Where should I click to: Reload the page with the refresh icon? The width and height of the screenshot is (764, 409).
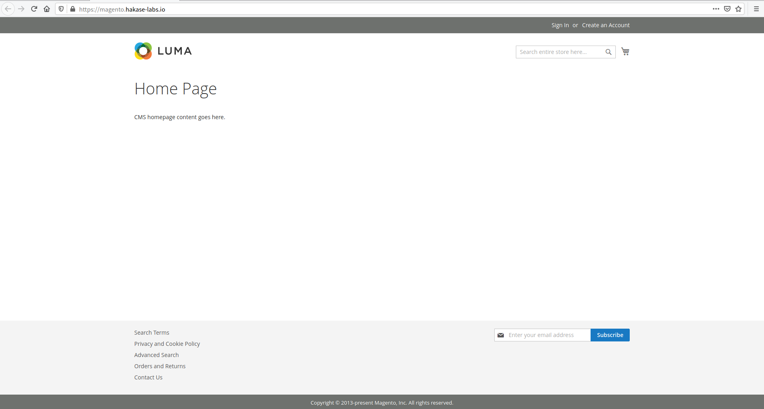click(34, 9)
